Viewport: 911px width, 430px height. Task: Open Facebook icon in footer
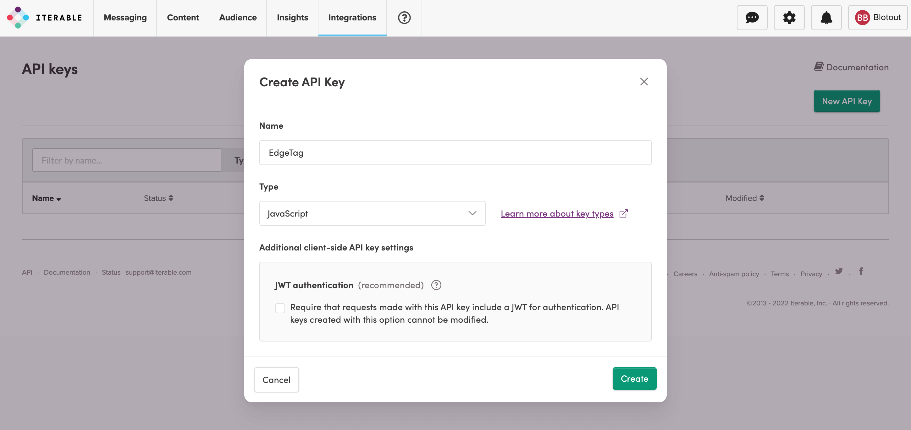pos(861,271)
